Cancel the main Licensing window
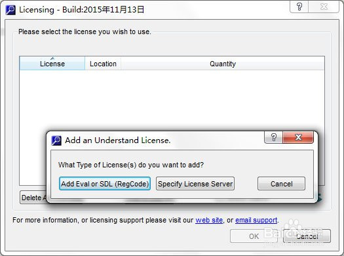 pyautogui.click(x=307, y=236)
